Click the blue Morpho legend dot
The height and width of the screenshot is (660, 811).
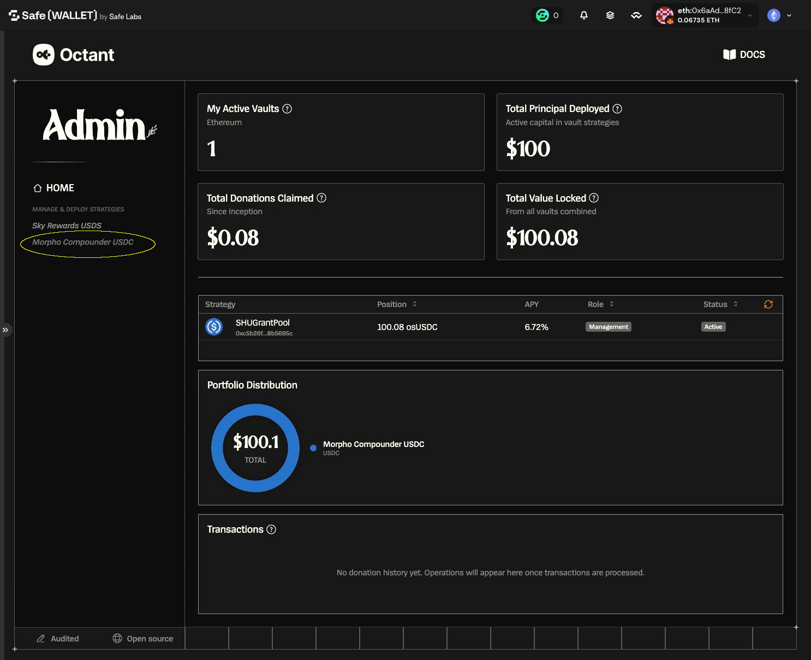click(313, 448)
